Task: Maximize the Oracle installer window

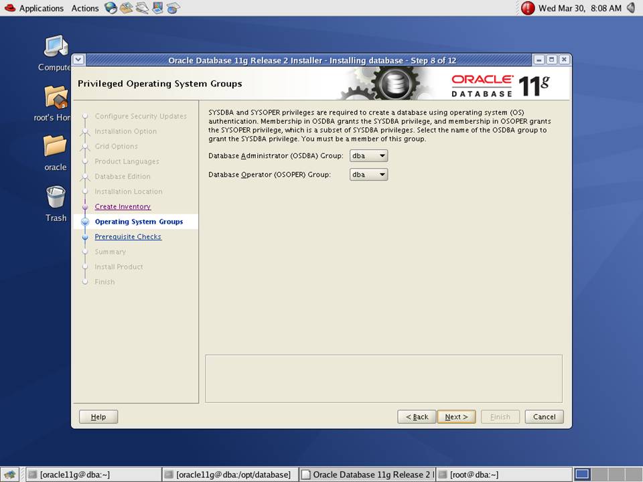Action: pyautogui.click(x=551, y=60)
